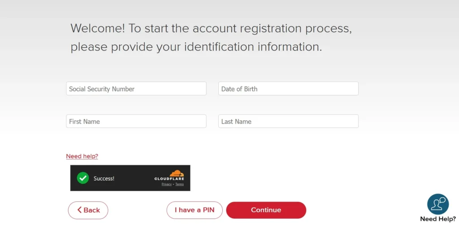Click into the Date of Birth field

288,89
